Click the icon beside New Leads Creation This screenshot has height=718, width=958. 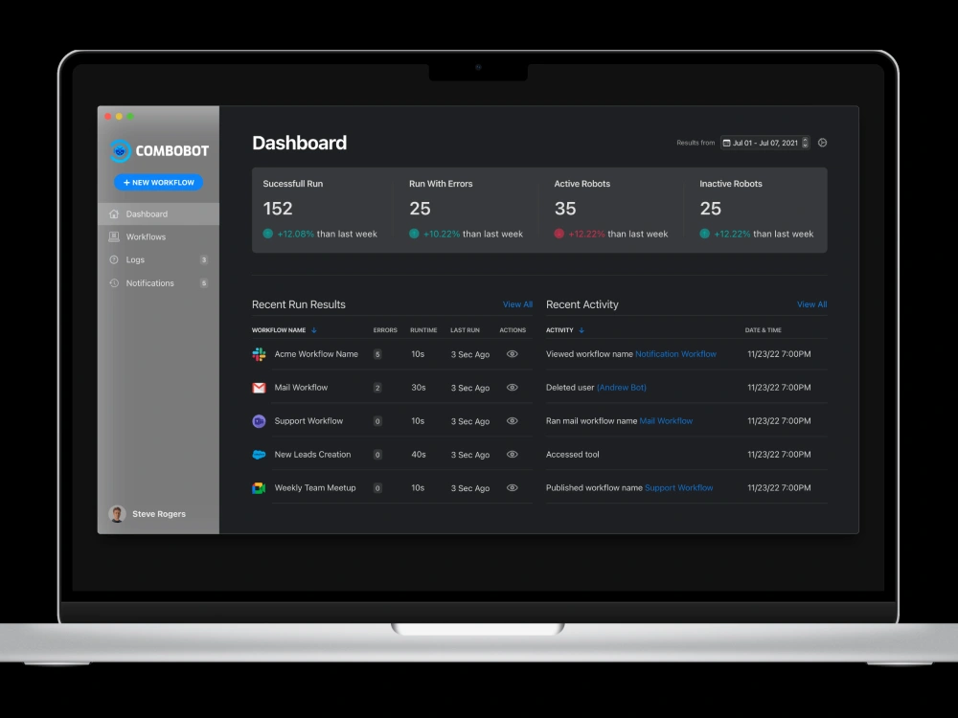pyautogui.click(x=259, y=455)
